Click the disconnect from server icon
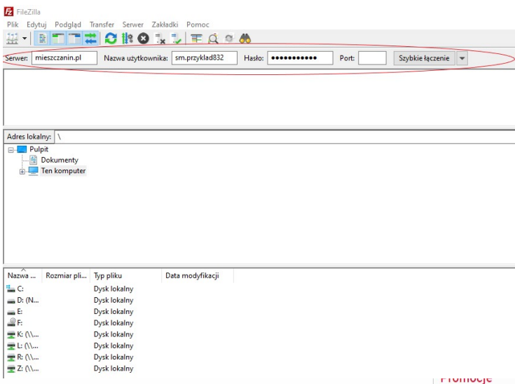 click(x=160, y=39)
